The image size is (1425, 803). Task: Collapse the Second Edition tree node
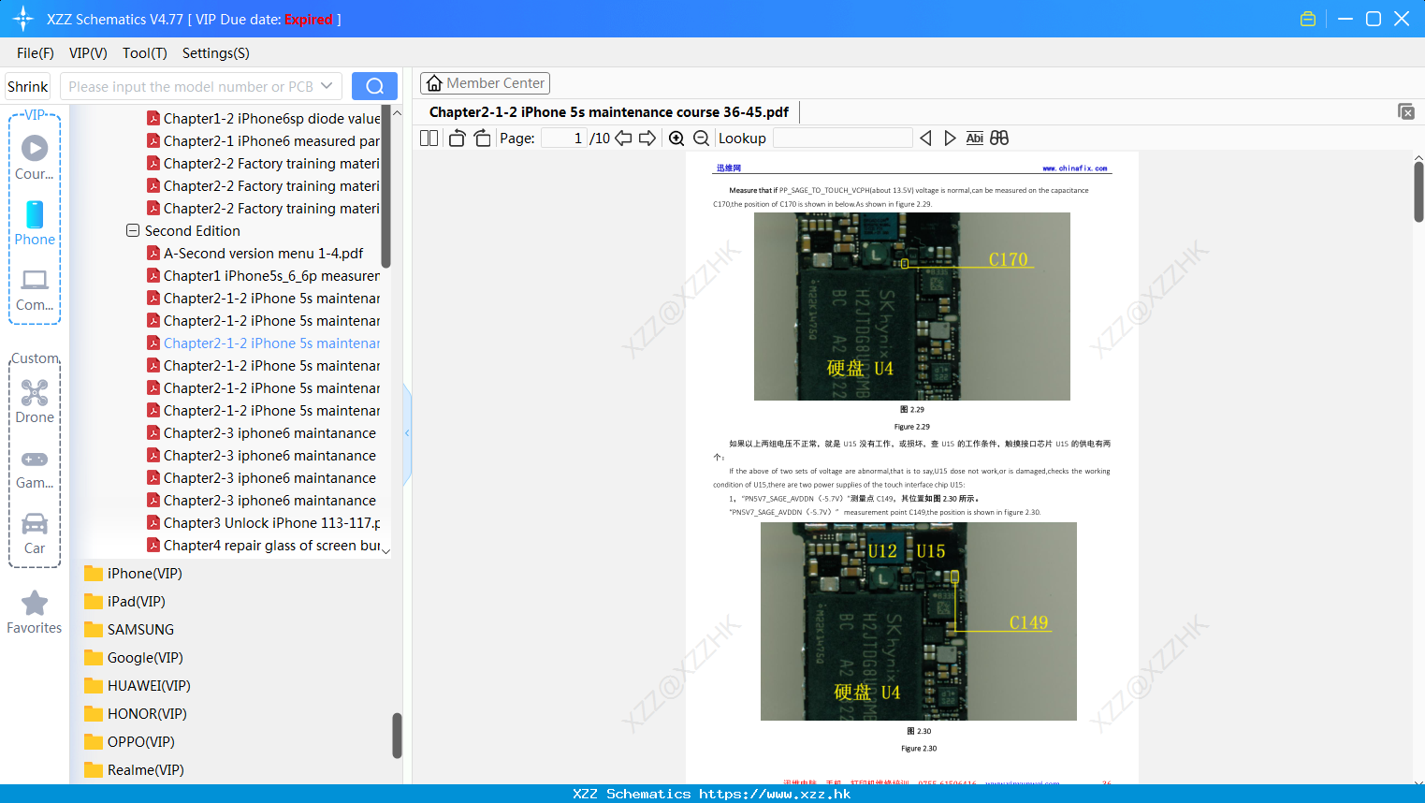click(133, 230)
